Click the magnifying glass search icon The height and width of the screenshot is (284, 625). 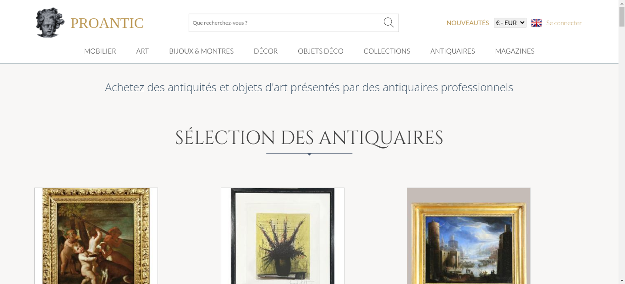[388, 23]
